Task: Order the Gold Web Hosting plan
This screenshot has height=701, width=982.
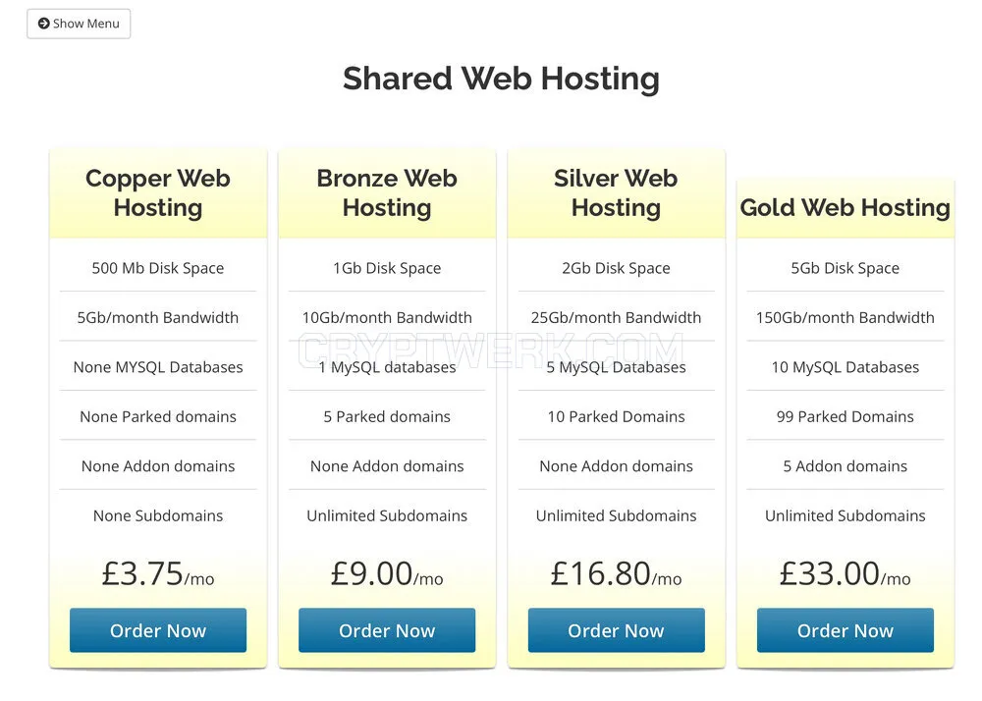Action: coord(846,630)
